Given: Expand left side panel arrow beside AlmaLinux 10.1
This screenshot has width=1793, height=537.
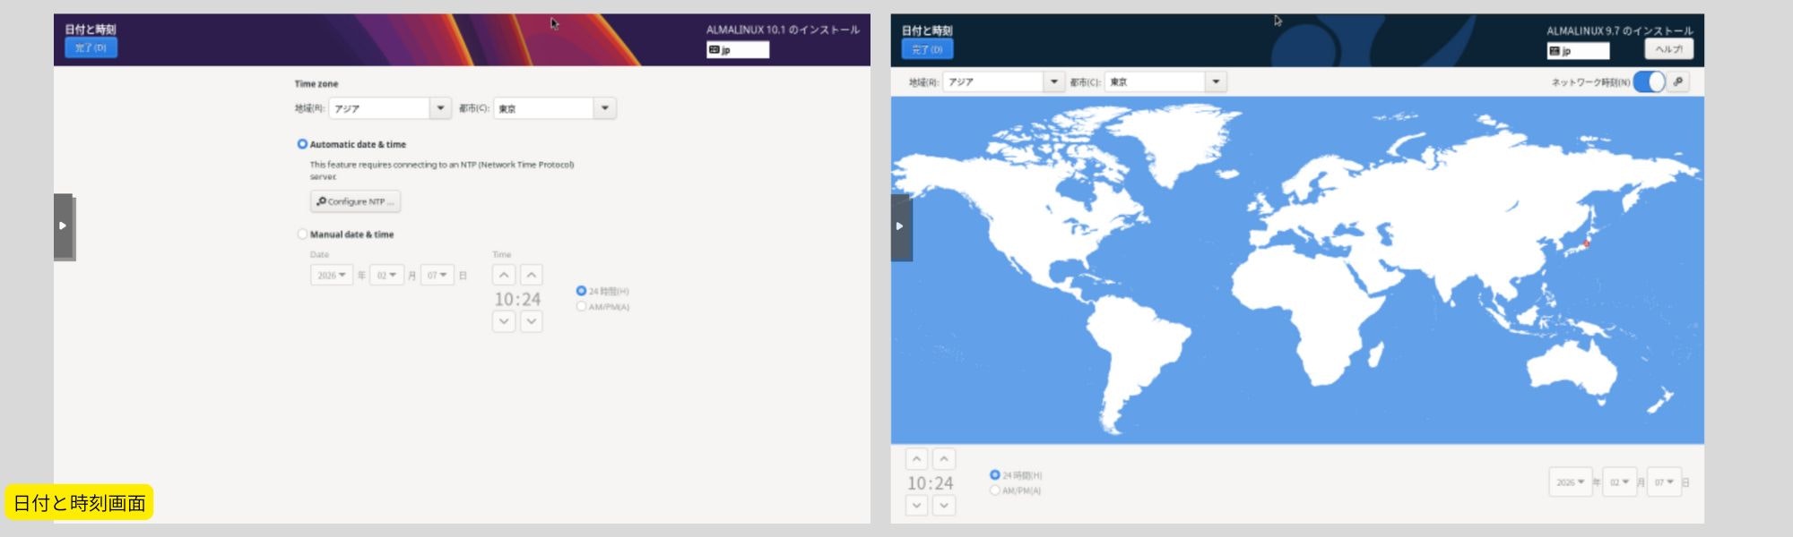Looking at the screenshot, I should coord(63,226).
